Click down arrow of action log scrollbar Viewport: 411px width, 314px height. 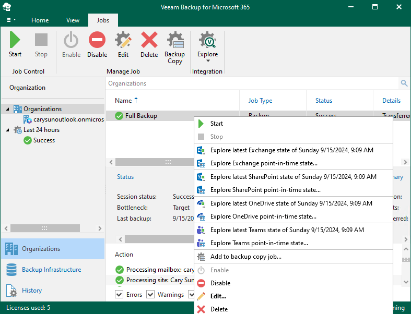(406, 282)
